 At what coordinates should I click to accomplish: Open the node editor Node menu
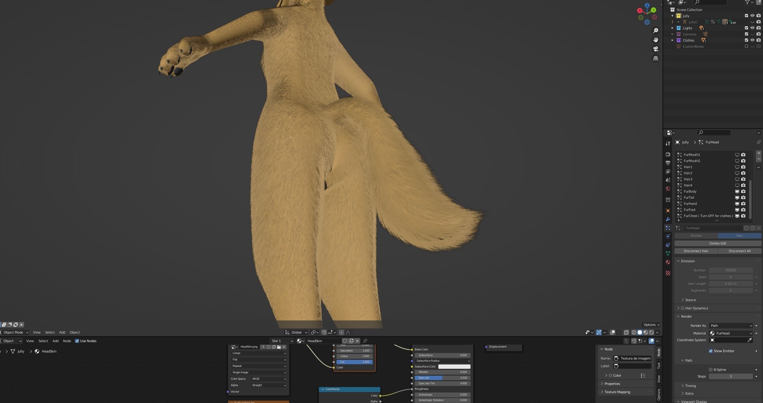point(67,341)
